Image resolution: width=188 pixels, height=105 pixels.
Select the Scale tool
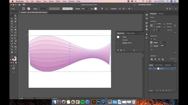(x=15, y=32)
